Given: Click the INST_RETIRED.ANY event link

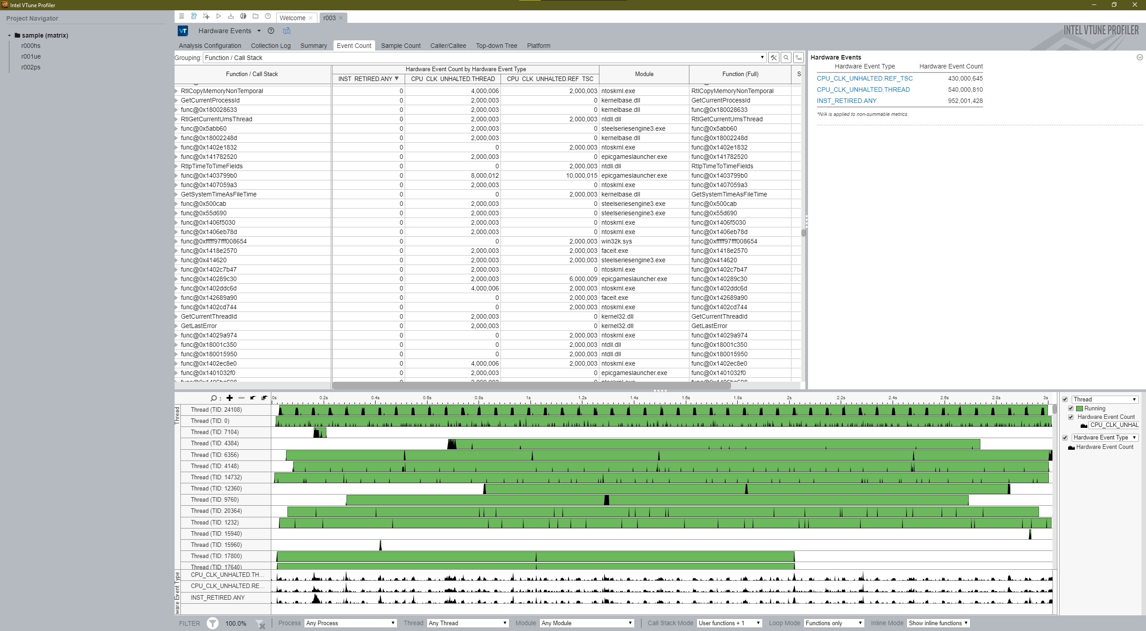Looking at the screenshot, I should pos(846,101).
